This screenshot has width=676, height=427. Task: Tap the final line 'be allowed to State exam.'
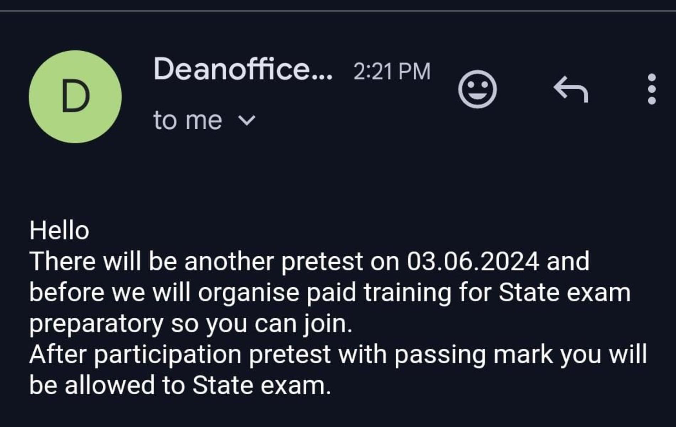(180, 386)
